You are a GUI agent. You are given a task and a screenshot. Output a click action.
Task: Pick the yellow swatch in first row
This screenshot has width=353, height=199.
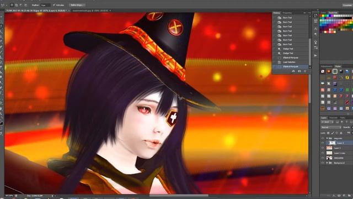324,16
